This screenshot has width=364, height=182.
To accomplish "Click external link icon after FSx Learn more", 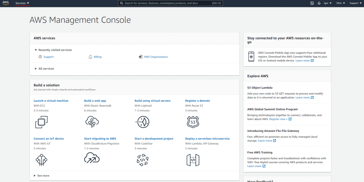I will click(x=274, y=141).
